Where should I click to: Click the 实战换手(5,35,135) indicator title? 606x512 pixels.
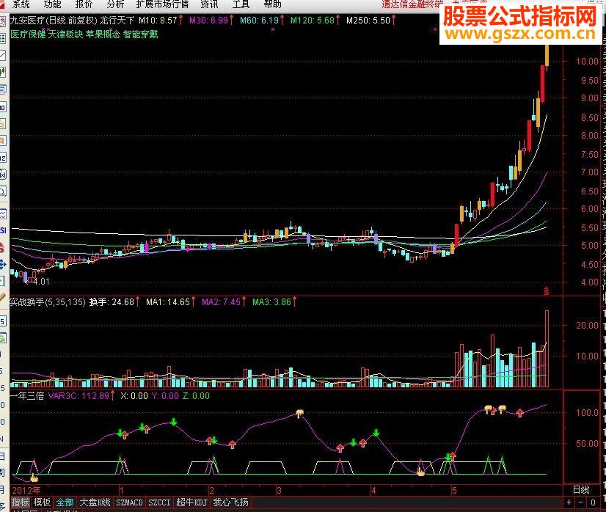48,301
